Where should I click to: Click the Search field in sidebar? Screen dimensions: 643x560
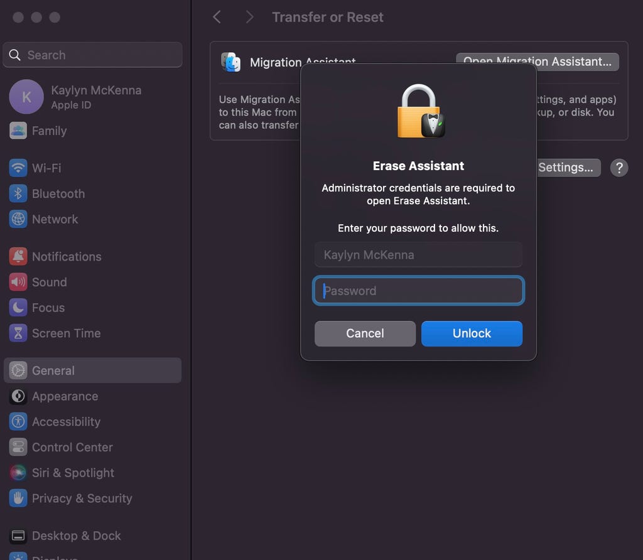click(x=93, y=55)
